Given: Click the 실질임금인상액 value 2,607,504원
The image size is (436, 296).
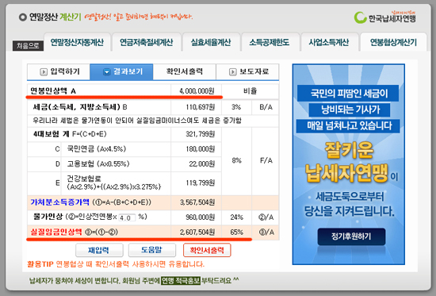Looking at the screenshot, I should point(197,232).
